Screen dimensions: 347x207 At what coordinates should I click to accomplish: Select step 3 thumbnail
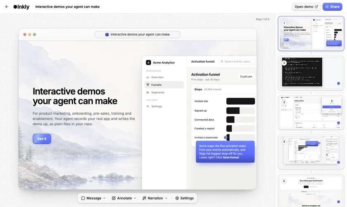coord(311,113)
